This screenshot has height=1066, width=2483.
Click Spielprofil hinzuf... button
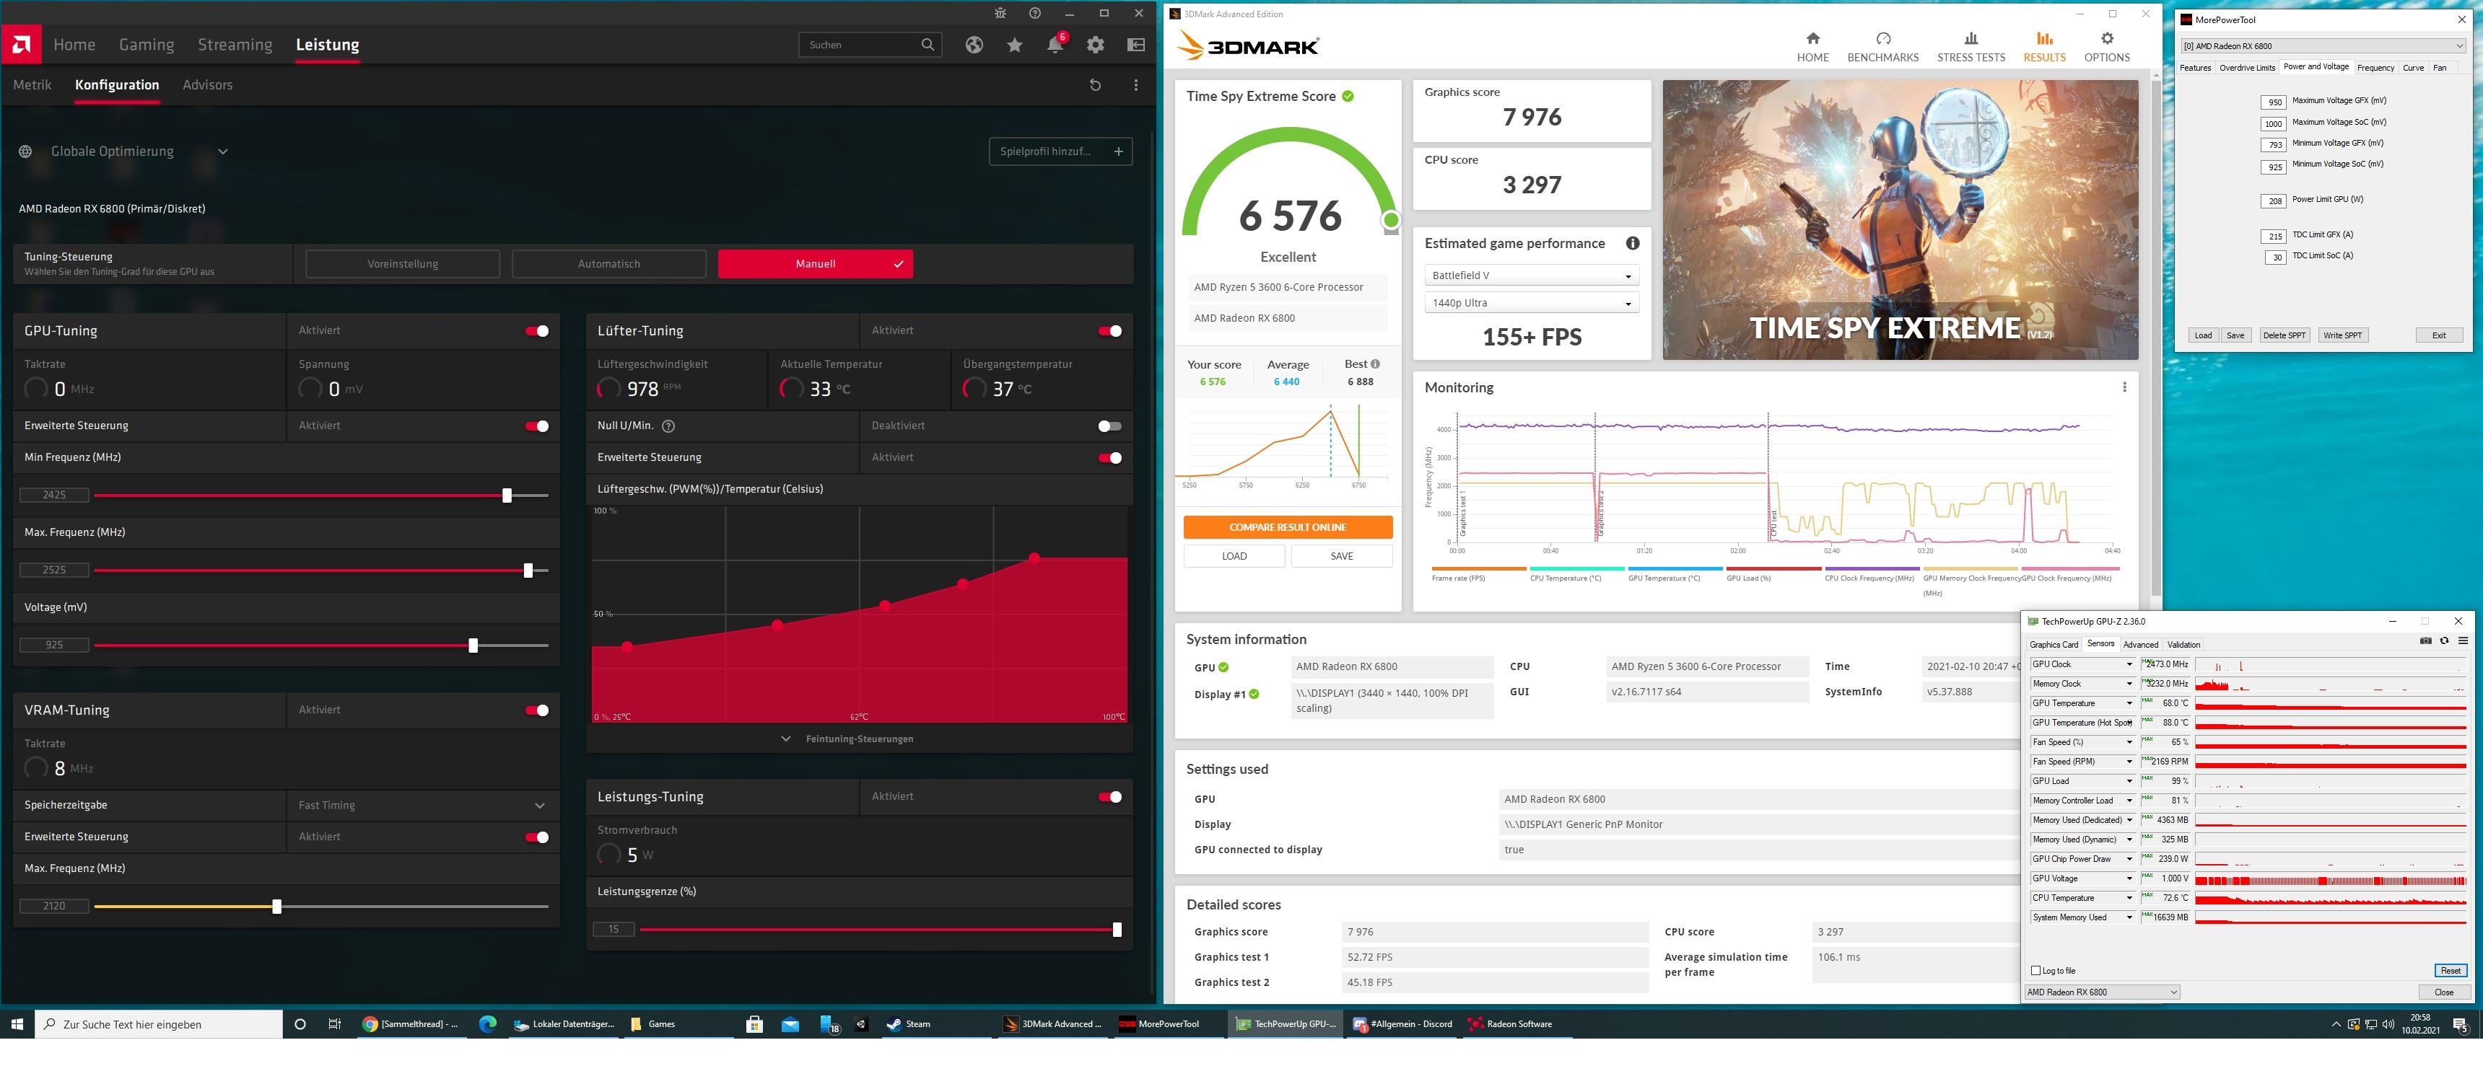[1060, 151]
